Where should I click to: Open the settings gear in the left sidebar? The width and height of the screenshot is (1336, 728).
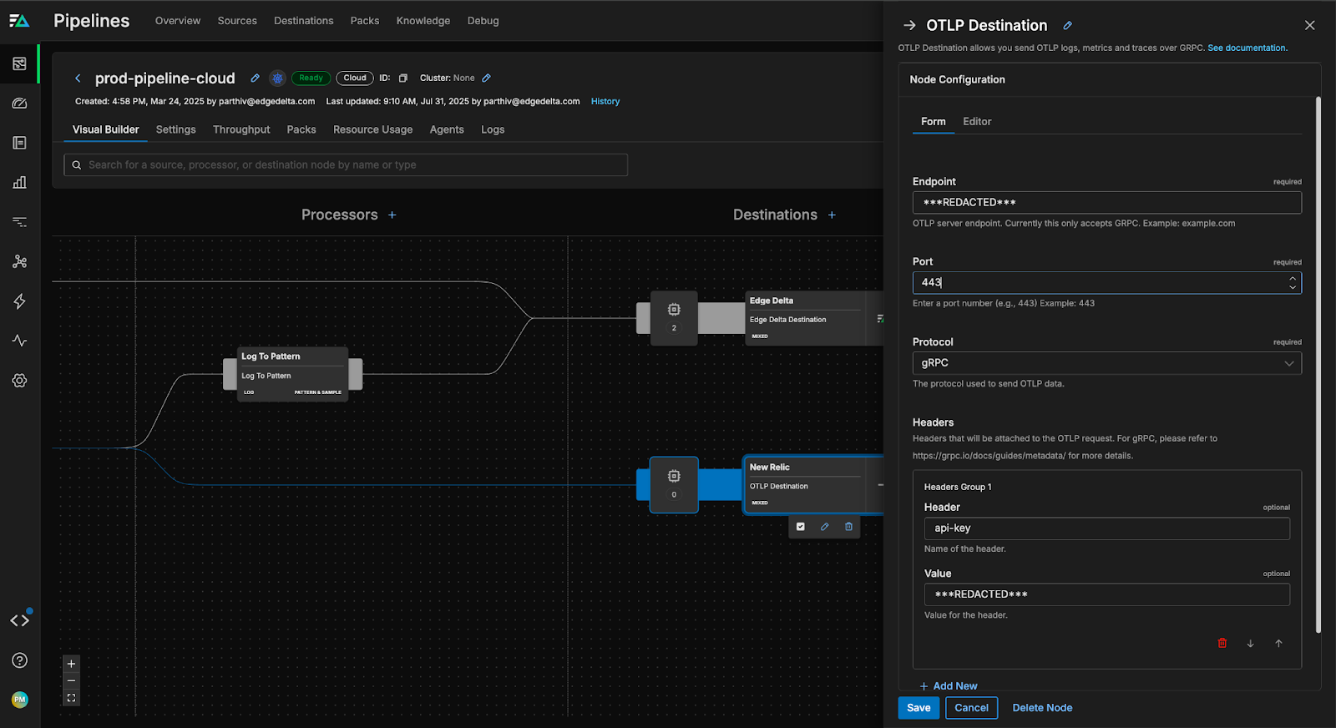[20, 381]
